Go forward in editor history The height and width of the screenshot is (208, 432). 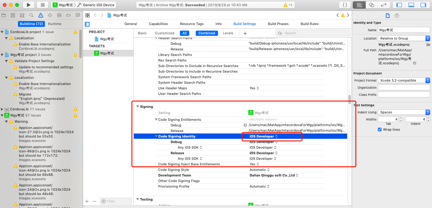(x=102, y=15)
